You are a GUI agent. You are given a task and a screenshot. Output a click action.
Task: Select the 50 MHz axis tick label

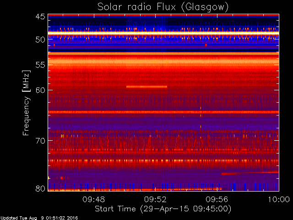click(40, 39)
